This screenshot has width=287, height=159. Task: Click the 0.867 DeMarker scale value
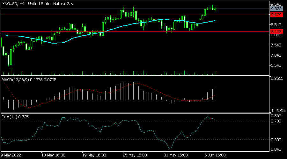276,116
